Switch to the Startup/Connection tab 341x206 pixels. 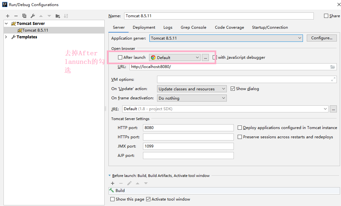pyautogui.click(x=270, y=27)
